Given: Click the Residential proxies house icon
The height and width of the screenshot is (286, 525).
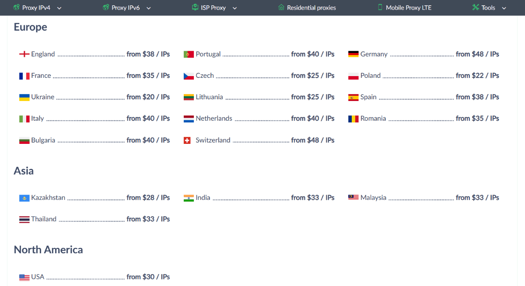Looking at the screenshot, I should tap(281, 7).
